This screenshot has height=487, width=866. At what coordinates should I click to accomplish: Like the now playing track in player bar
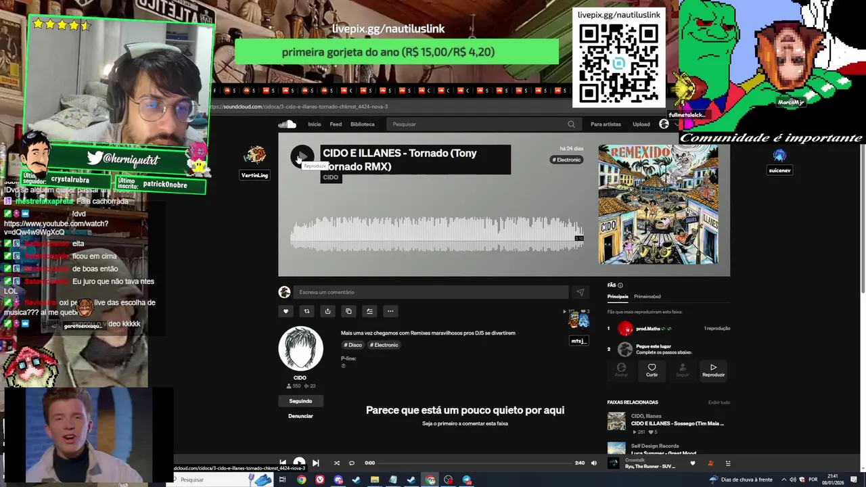tap(692, 463)
